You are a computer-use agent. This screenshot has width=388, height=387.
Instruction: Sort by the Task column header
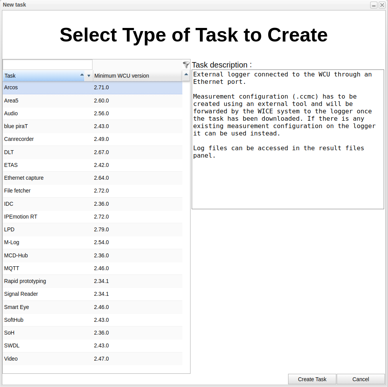43,76
